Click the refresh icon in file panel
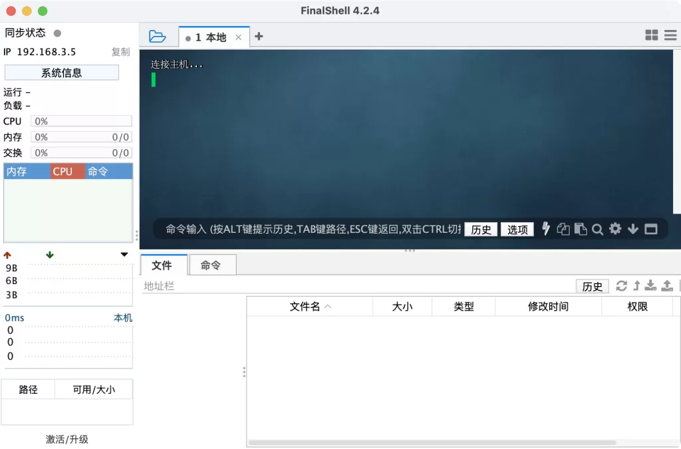This screenshot has width=681, height=449. click(x=622, y=285)
